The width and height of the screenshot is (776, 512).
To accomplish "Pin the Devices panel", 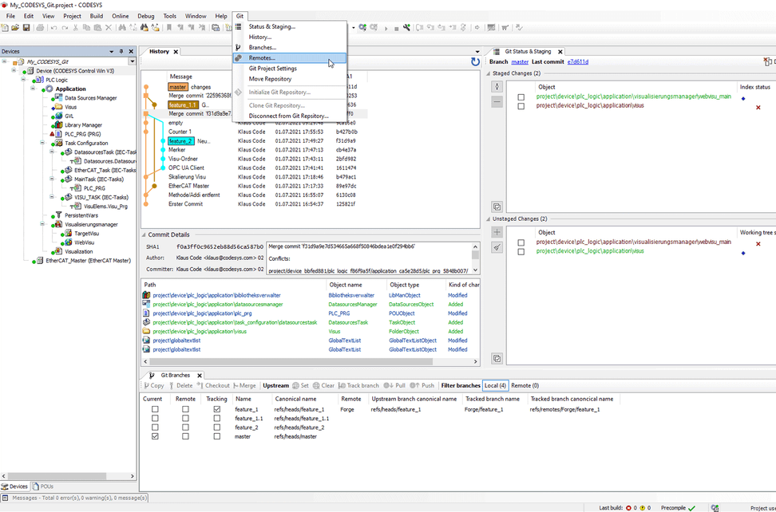I will point(121,51).
